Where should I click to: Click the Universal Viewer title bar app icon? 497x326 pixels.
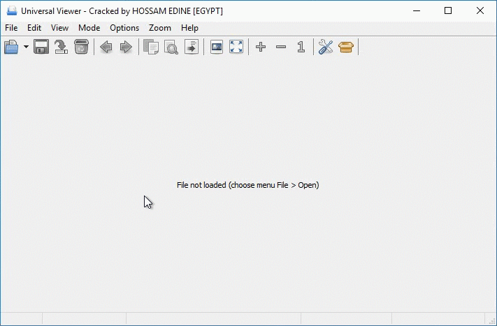tap(12, 10)
